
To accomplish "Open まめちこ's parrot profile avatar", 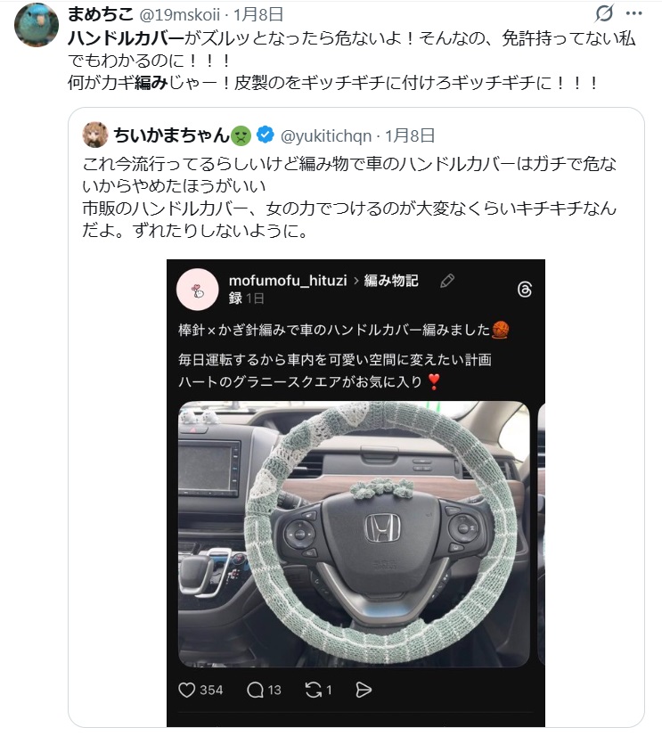I will click(x=37, y=25).
